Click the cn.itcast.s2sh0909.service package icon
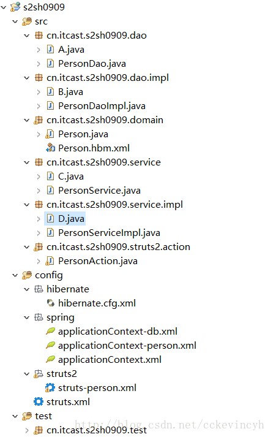The image size is (271, 437). click(39, 162)
